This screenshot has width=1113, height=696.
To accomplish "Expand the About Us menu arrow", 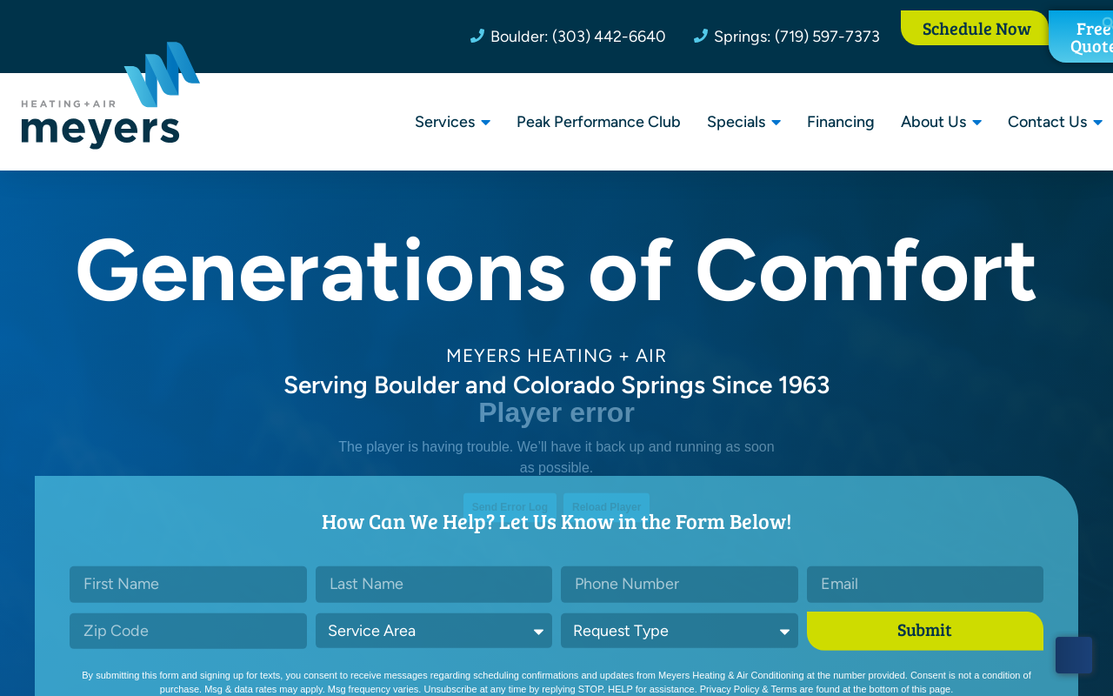I will [x=976, y=123].
